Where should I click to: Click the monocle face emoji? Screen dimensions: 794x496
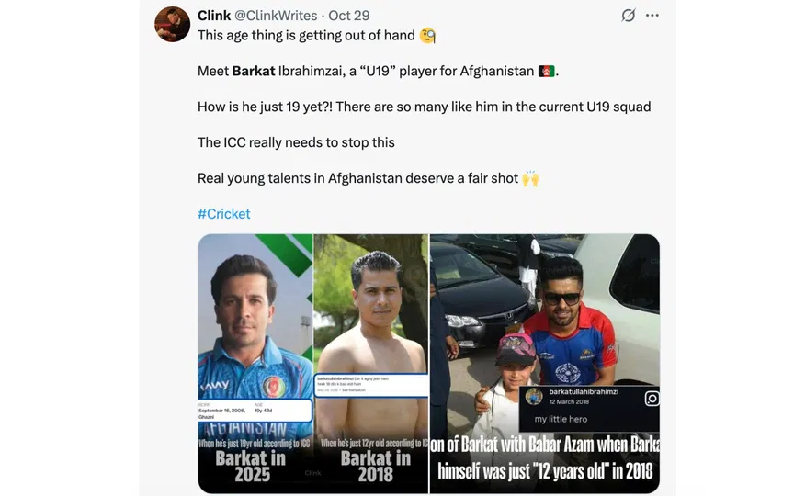[x=427, y=36]
